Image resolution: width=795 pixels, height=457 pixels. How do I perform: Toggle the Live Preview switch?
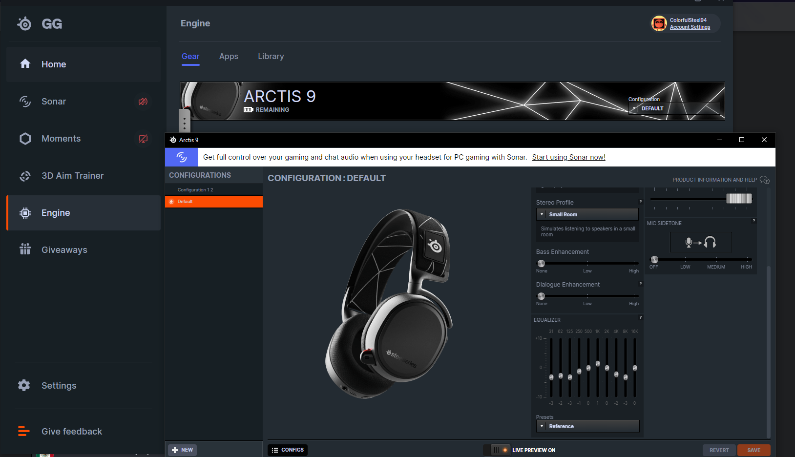497,450
